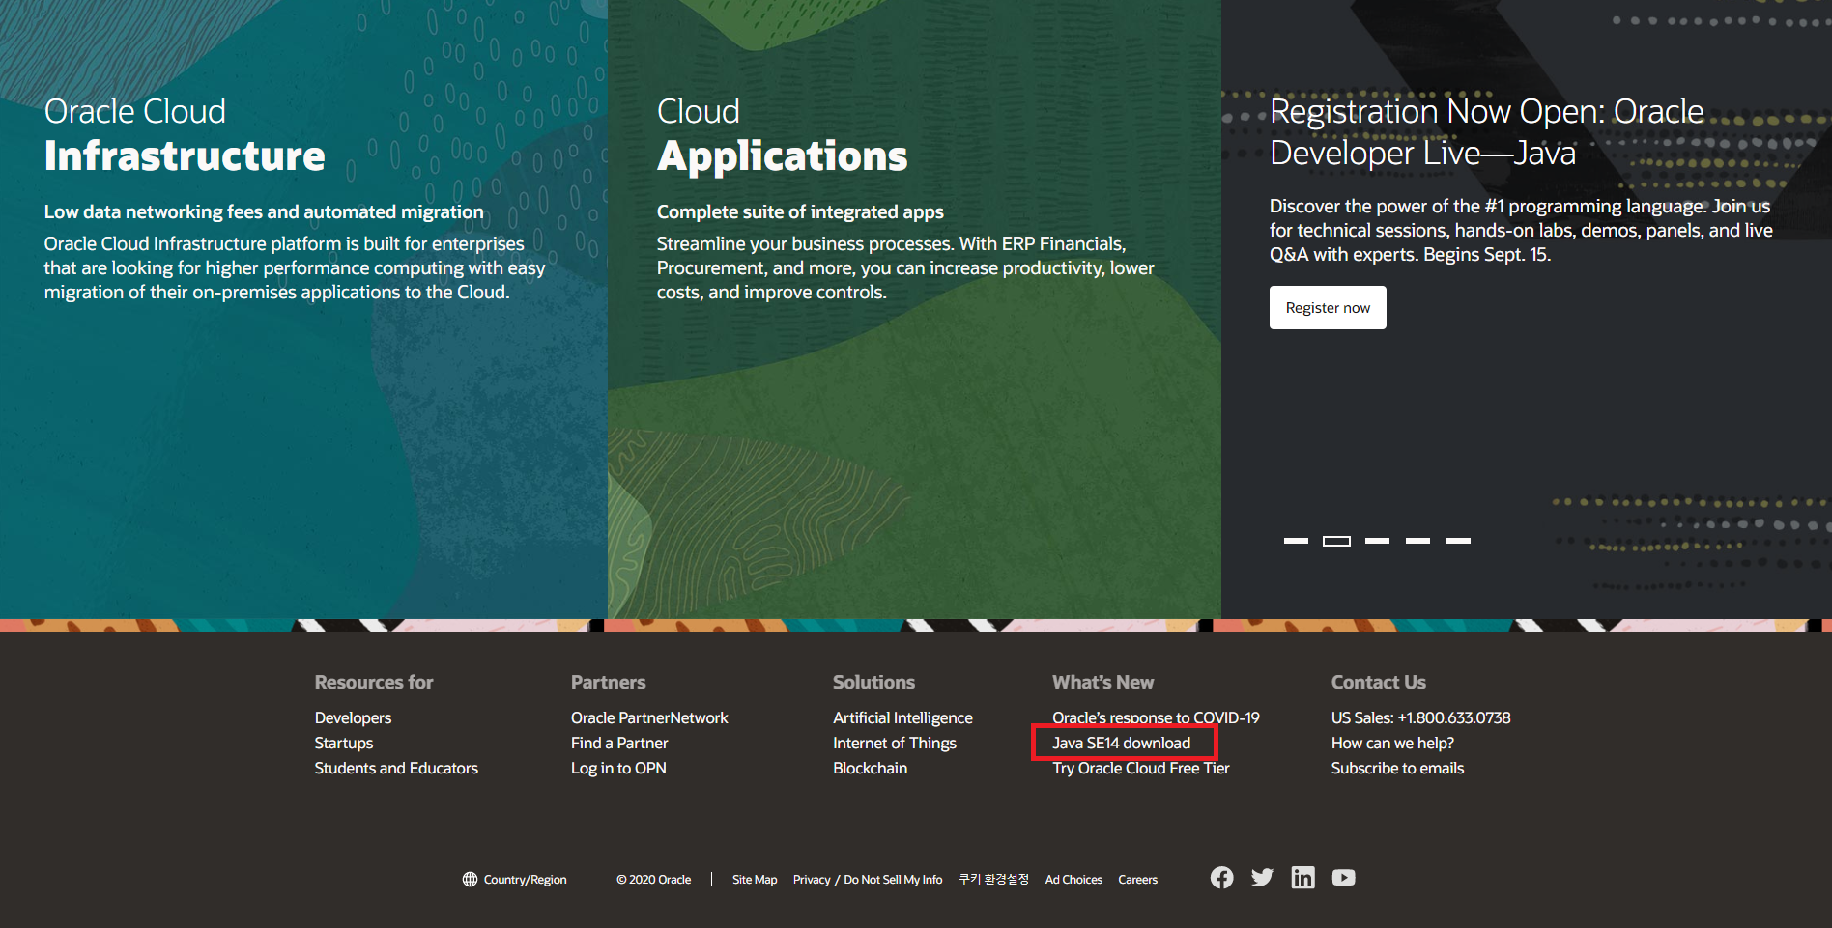
Task: Click the 쿠키 환경설정 cookie settings link
Action: [993, 879]
